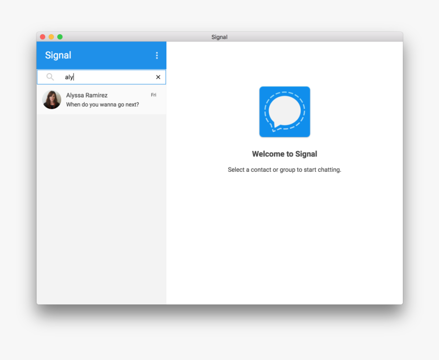
Task: Minimize the Signal window with the yellow button
Action: [51, 37]
